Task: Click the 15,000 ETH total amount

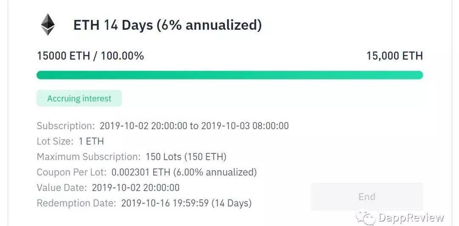Action: point(394,56)
